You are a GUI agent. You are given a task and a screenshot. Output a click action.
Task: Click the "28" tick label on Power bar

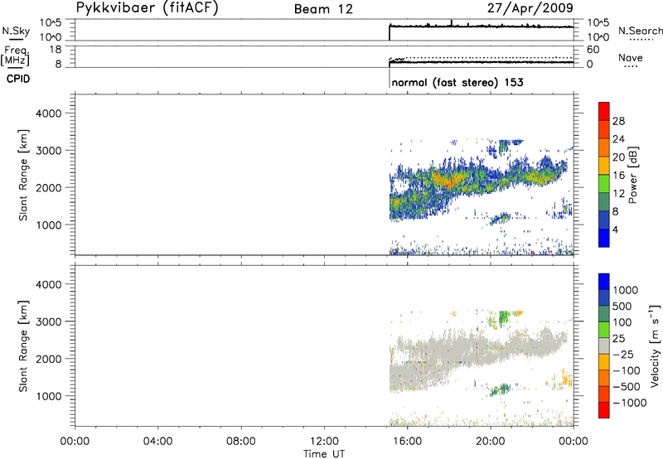click(618, 121)
